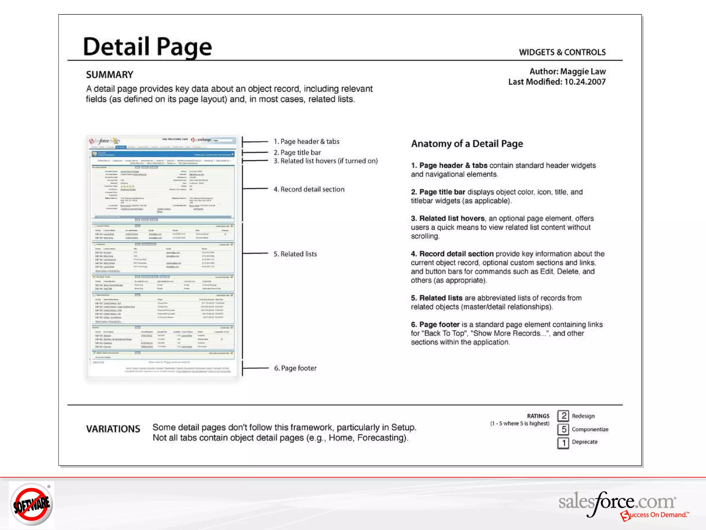706x530 pixels.
Task: Click the Redesign rating box showing 2
Action: 563,415
